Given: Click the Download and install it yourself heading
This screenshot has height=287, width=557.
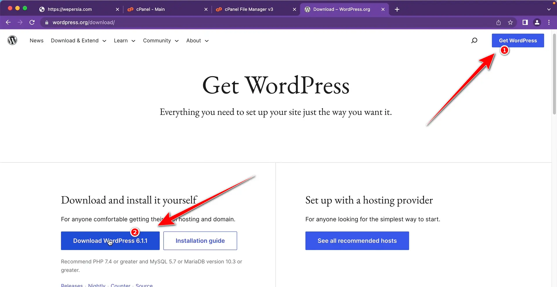Looking at the screenshot, I should (x=129, y=200).
